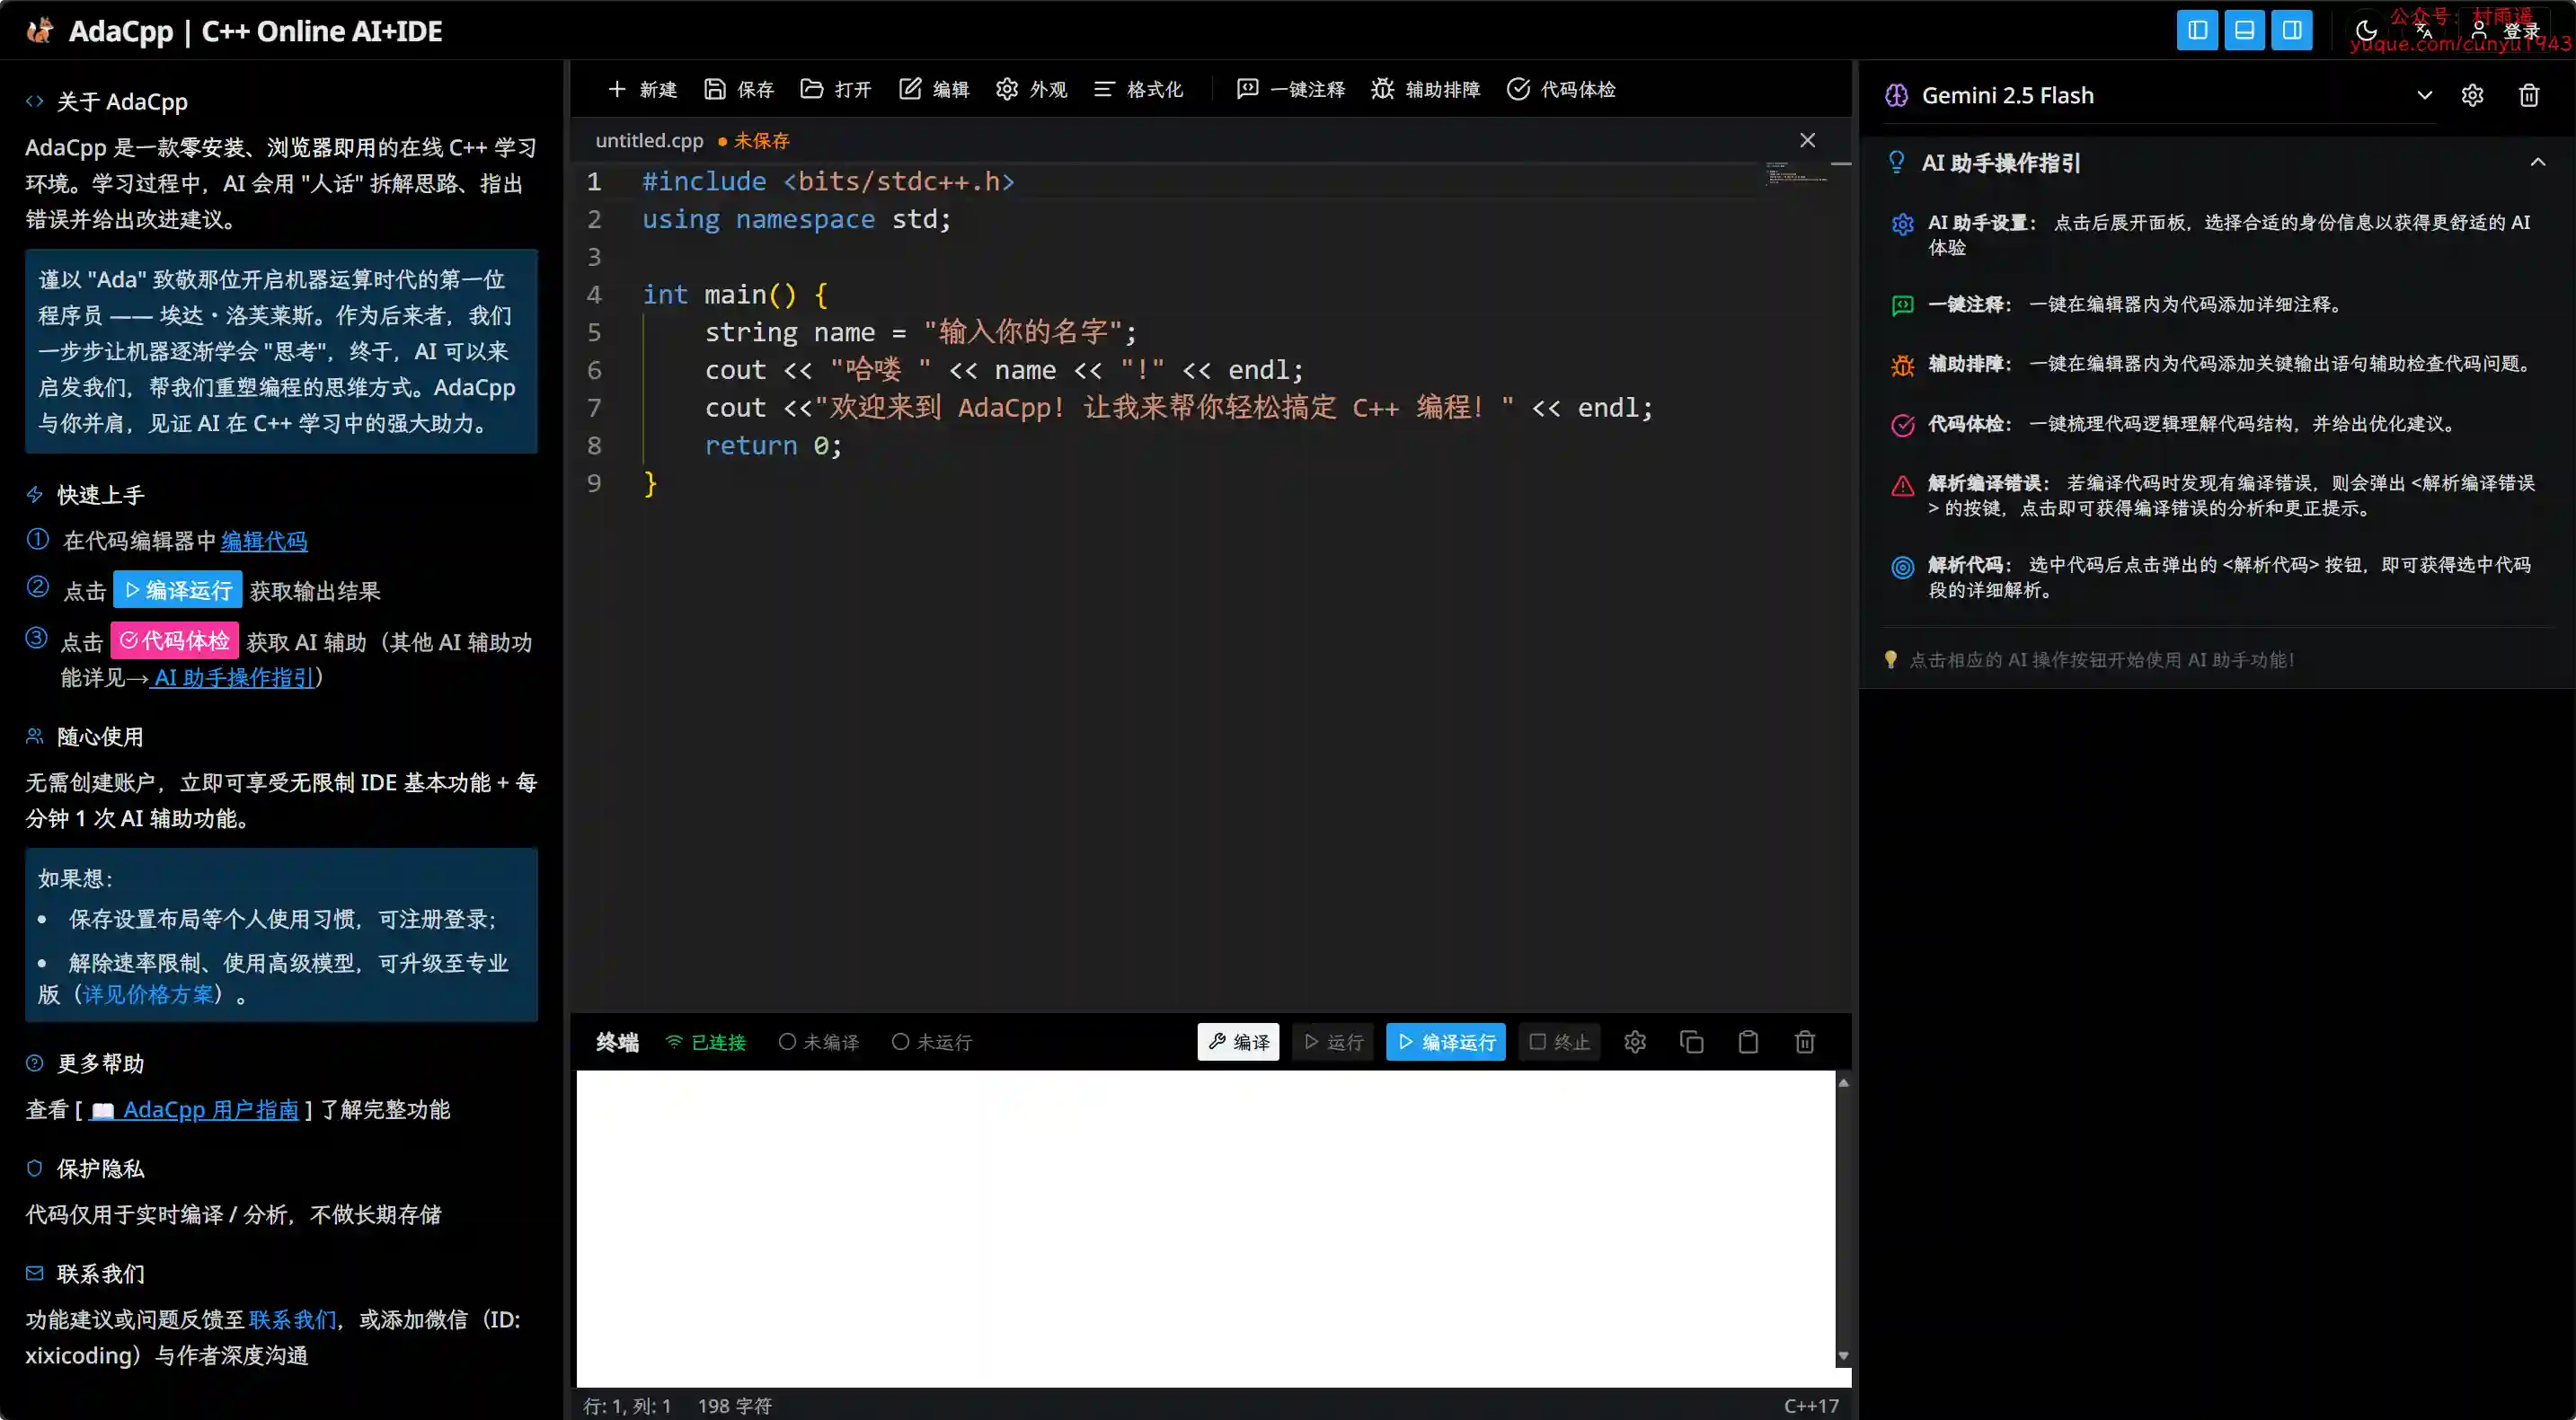Toggle the bottom terminal panel layout

[x=2244, y=30]
